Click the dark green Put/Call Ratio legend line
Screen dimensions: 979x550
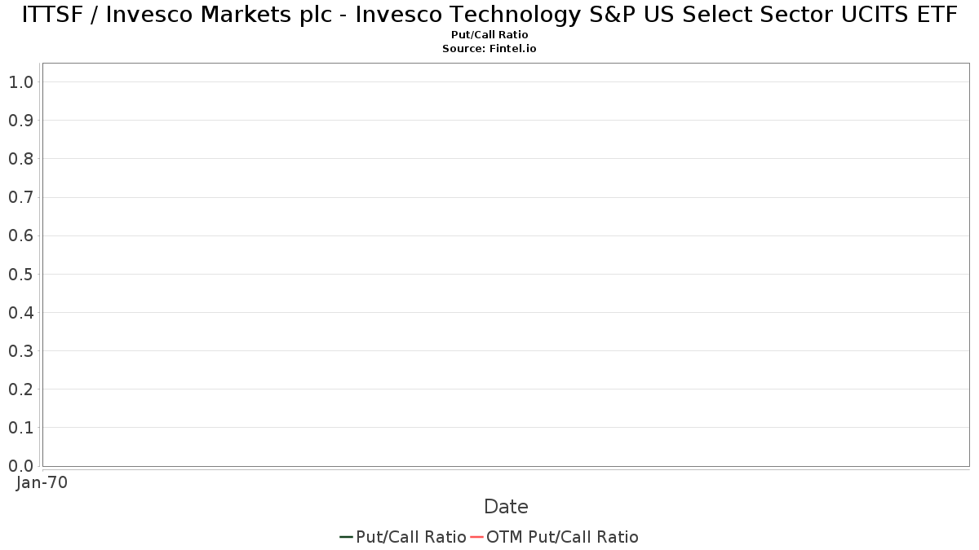346,537
